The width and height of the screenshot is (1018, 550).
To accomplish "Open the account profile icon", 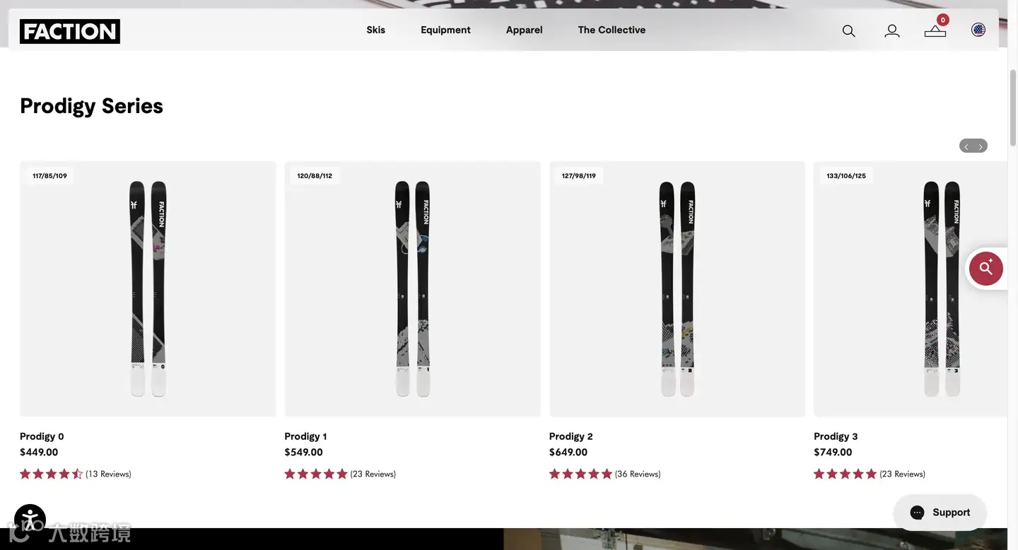I will (x=892, y=31).
